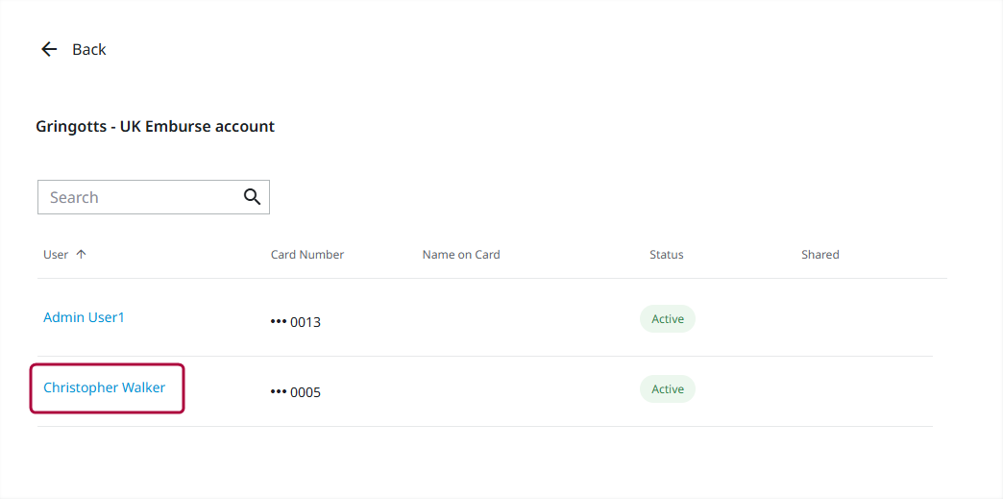This screenshot has width=1003, height=499.
Task: Click the Card Number column header
Action: point(307,255)
